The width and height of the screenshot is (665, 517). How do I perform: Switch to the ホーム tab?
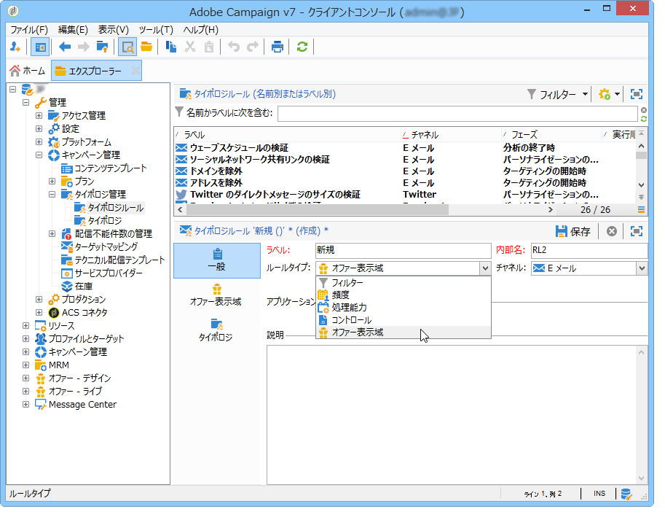[28, 71]
